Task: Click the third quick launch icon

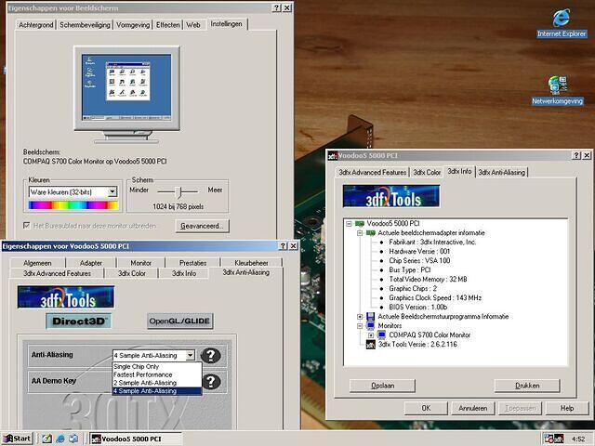Action: tap(73, 439)
